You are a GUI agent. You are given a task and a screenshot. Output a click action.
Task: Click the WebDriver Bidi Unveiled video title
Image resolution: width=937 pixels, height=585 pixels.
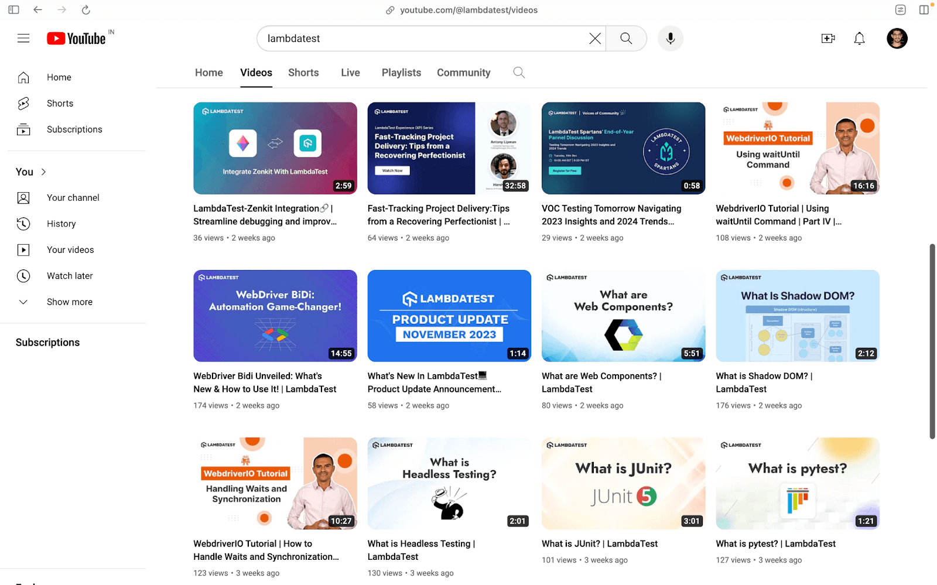coord(265,382)
